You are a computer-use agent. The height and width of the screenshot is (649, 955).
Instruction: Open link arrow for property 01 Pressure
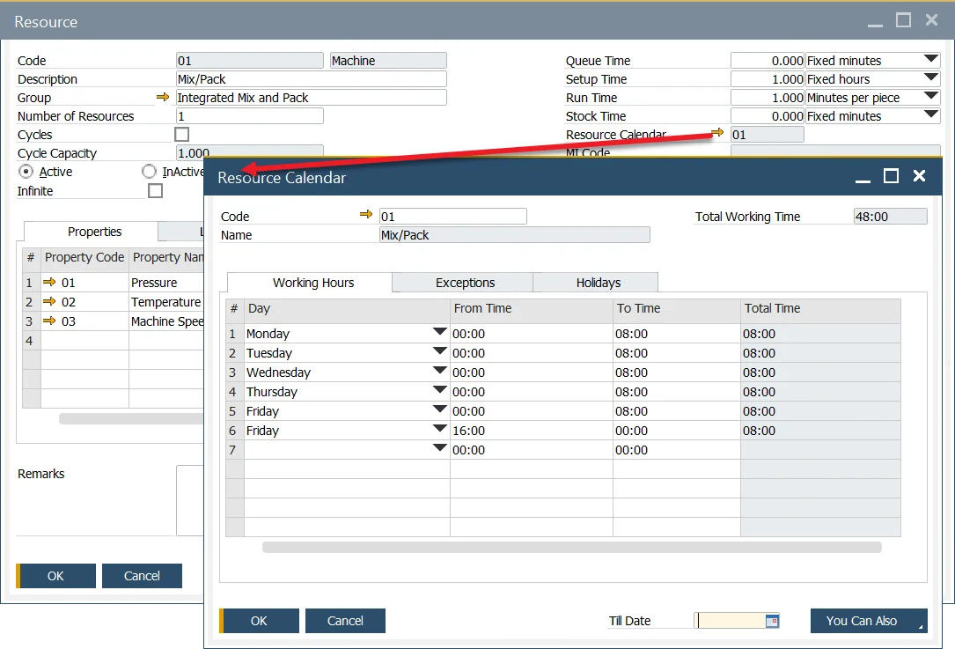tap(49, 283)
